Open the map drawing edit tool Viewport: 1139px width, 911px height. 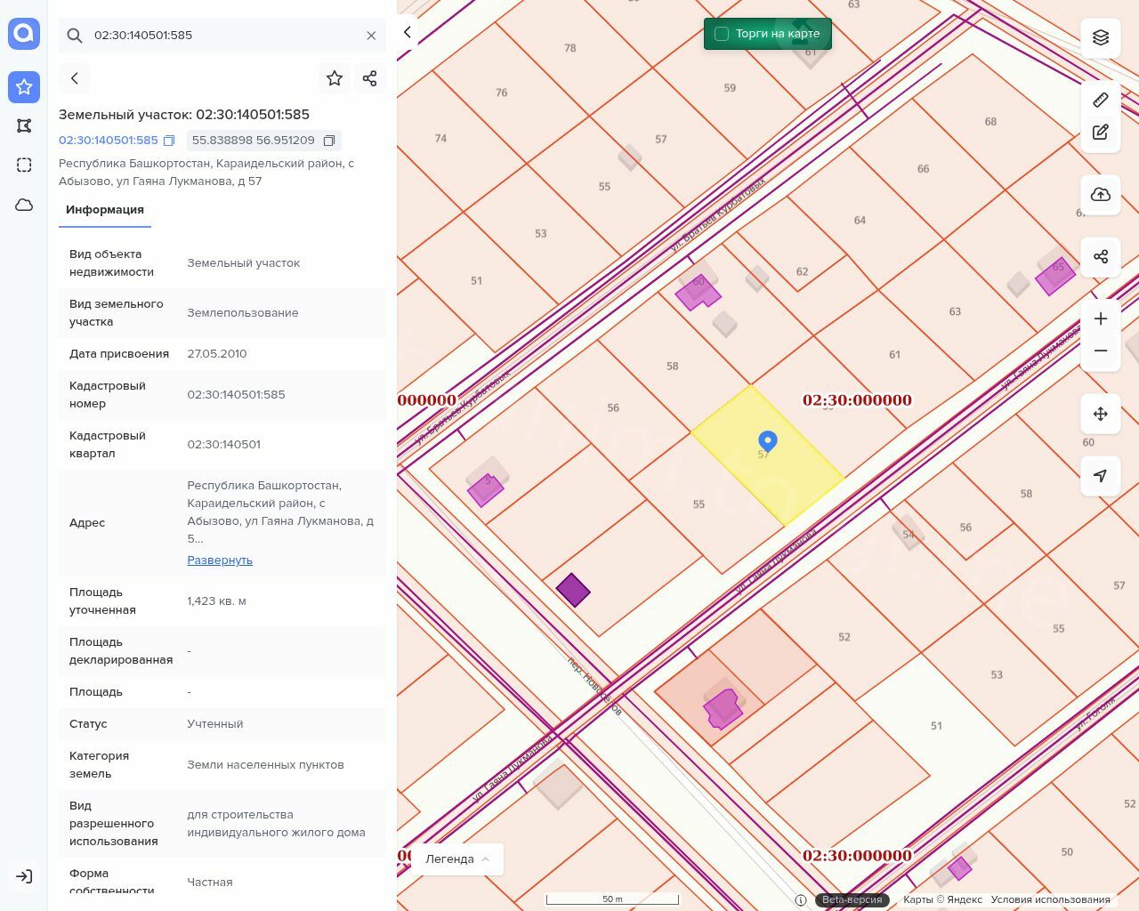click(x=1101, y=133)
